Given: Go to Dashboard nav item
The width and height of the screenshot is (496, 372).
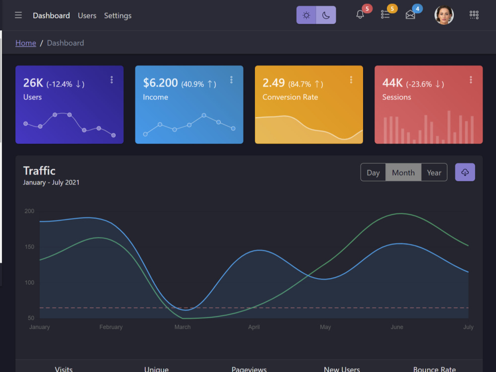Looking at the screenshot, I should point(51,15).
